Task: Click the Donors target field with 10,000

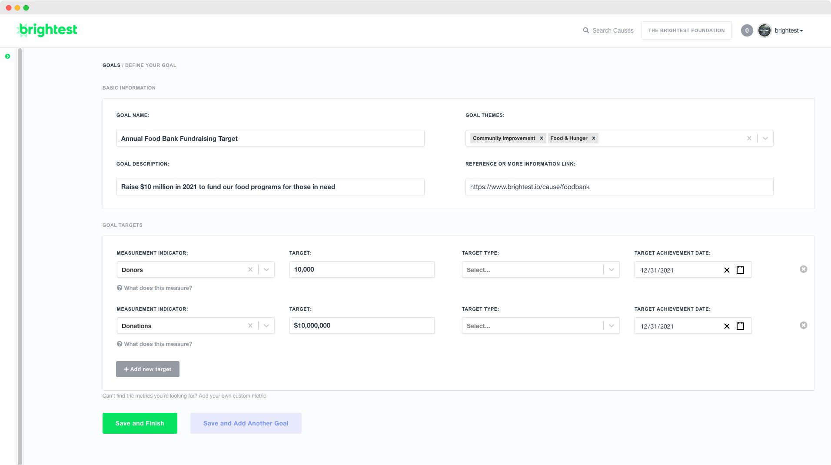Action: (x=362, y=269)
